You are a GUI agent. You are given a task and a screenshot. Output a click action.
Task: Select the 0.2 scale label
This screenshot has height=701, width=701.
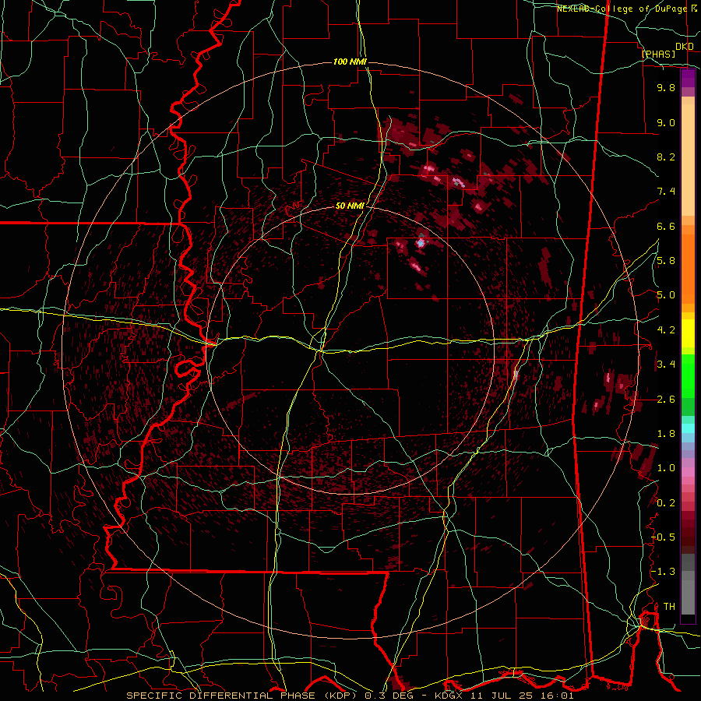tap(666, 503)
